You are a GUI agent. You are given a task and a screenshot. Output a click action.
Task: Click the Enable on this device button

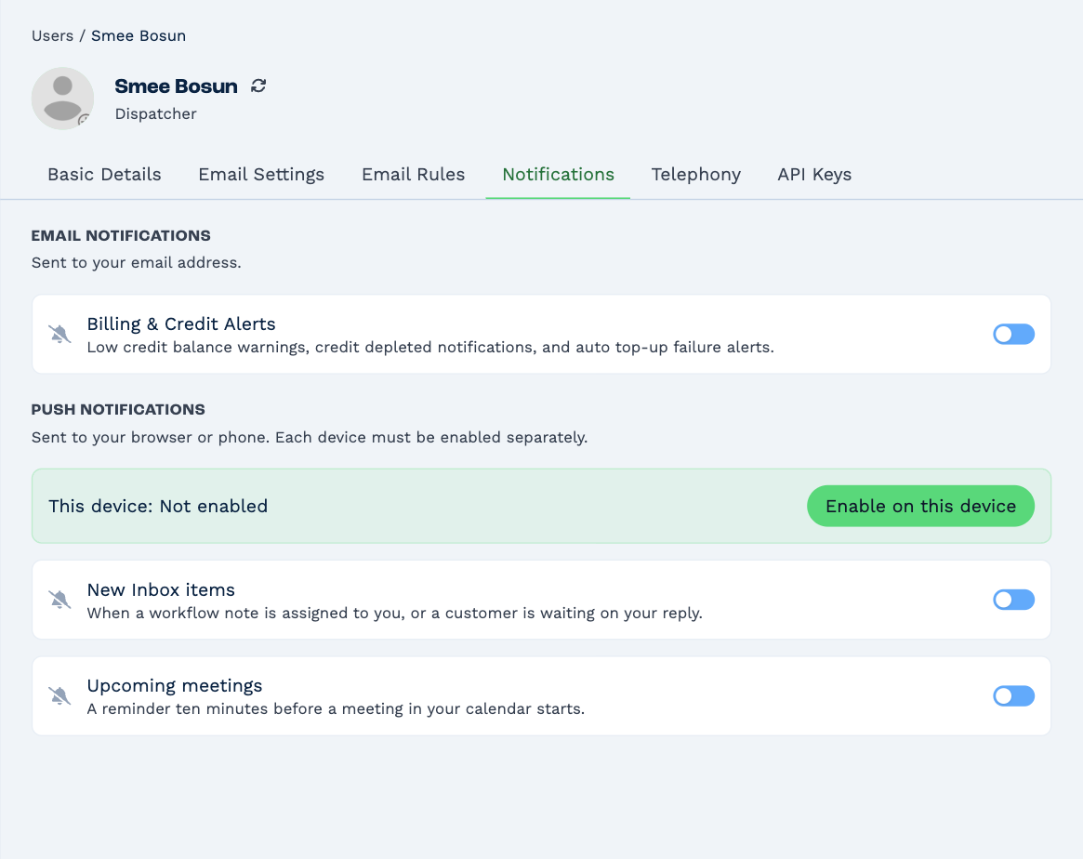coord(920,506)
